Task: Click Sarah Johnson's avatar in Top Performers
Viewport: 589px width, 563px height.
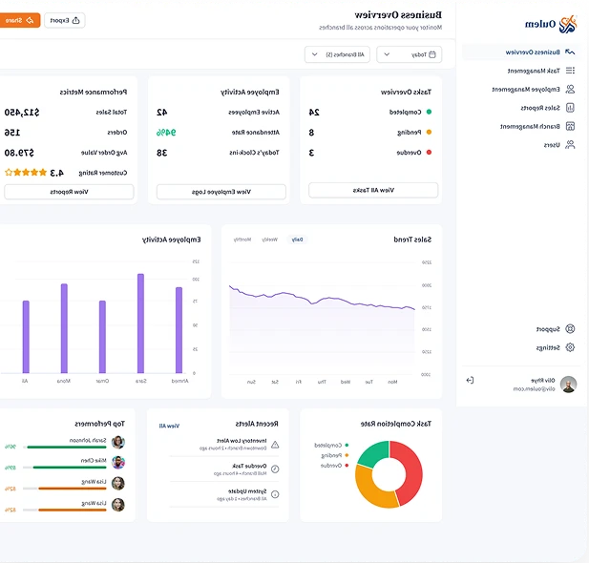Action: coord(118,442)
